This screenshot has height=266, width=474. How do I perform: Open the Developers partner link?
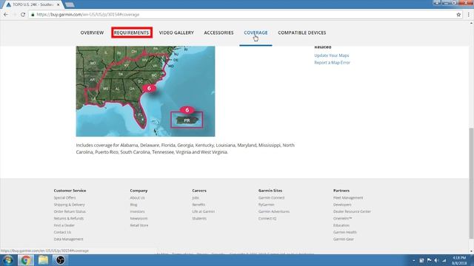pos(342,205)
